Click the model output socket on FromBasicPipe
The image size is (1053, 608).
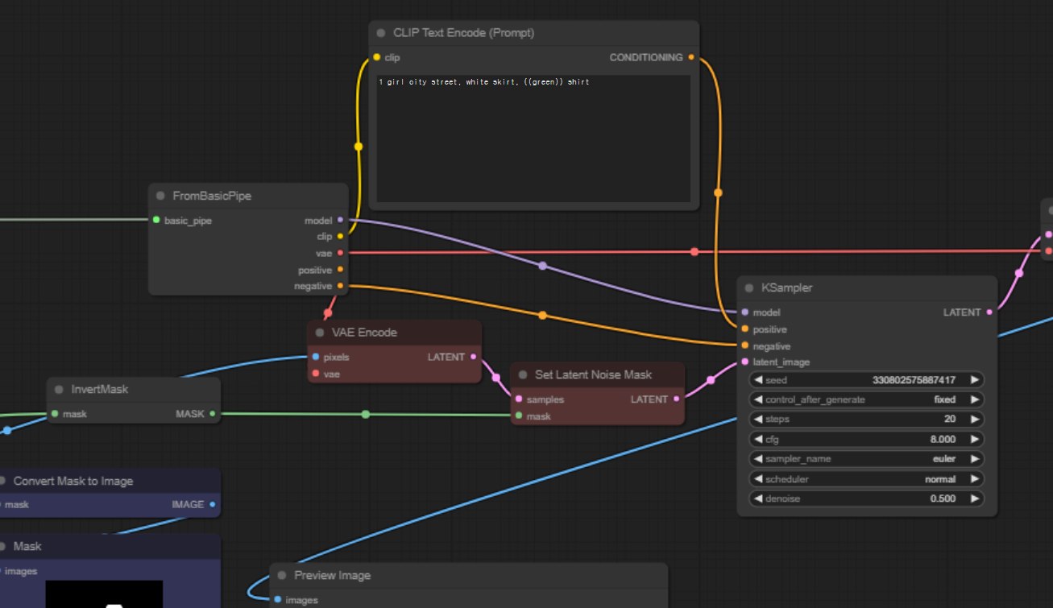point(340,220)
